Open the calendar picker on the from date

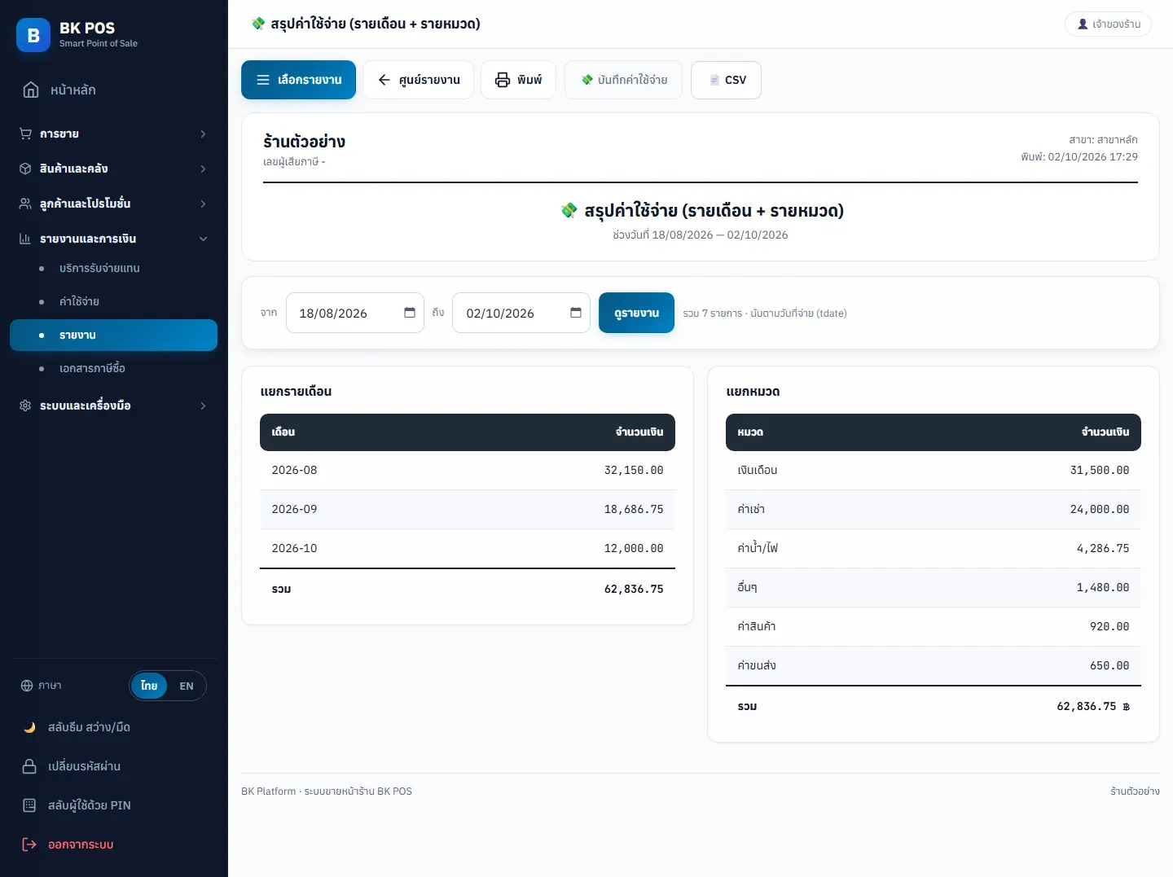[410, 313]
